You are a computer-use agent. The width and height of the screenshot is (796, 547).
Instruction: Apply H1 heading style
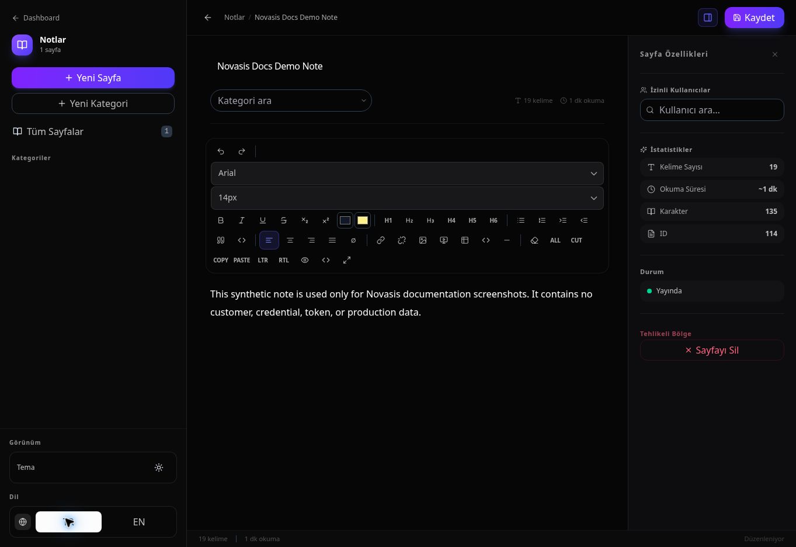tap(388, 220)
